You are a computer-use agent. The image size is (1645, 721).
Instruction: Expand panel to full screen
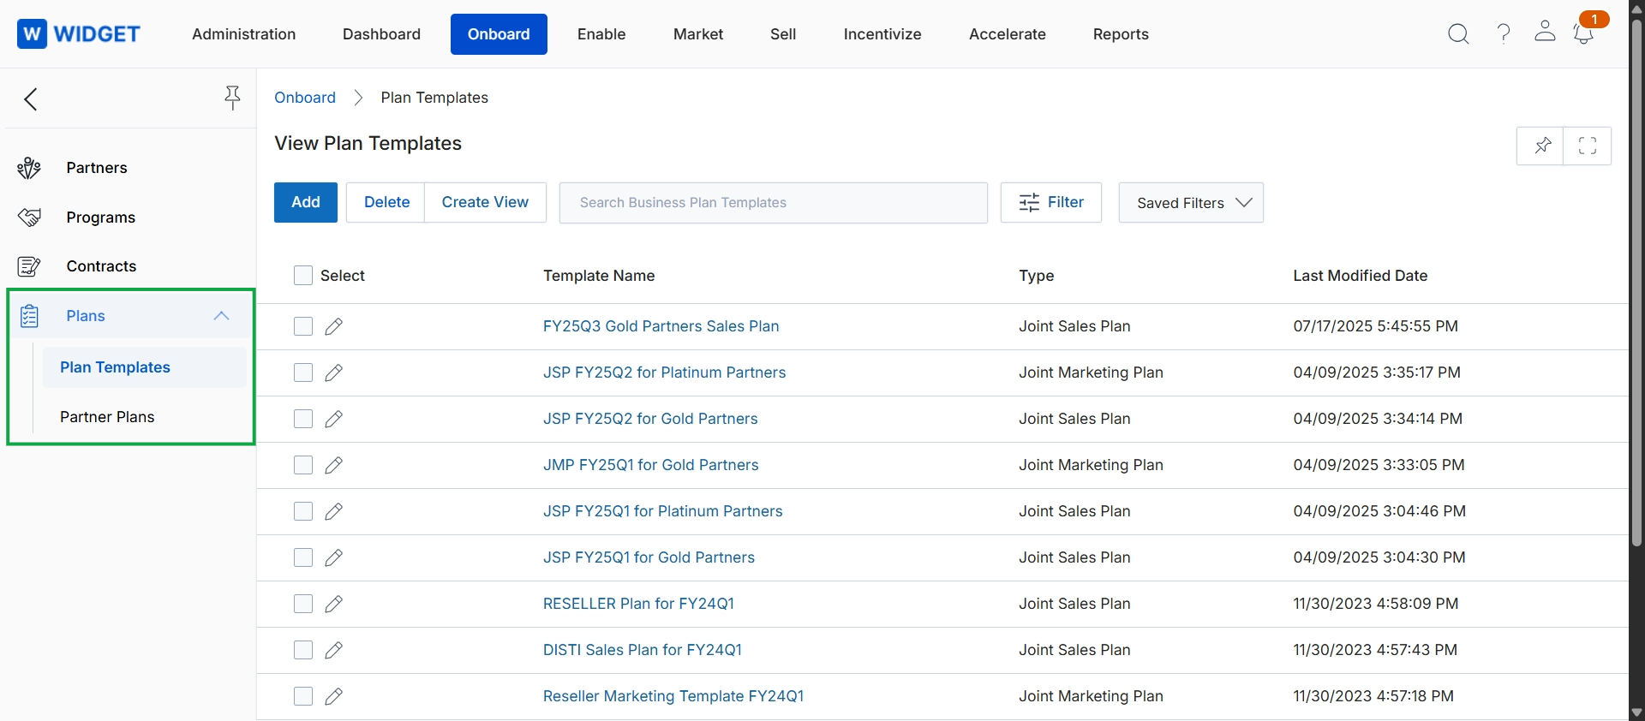point(1588,146)
